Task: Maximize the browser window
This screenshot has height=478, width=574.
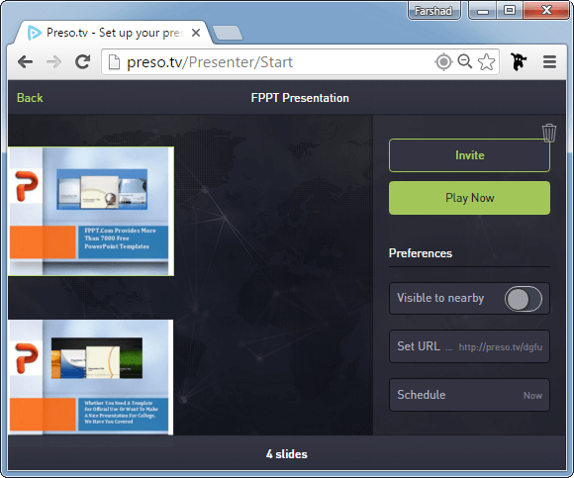Action: 510,11
